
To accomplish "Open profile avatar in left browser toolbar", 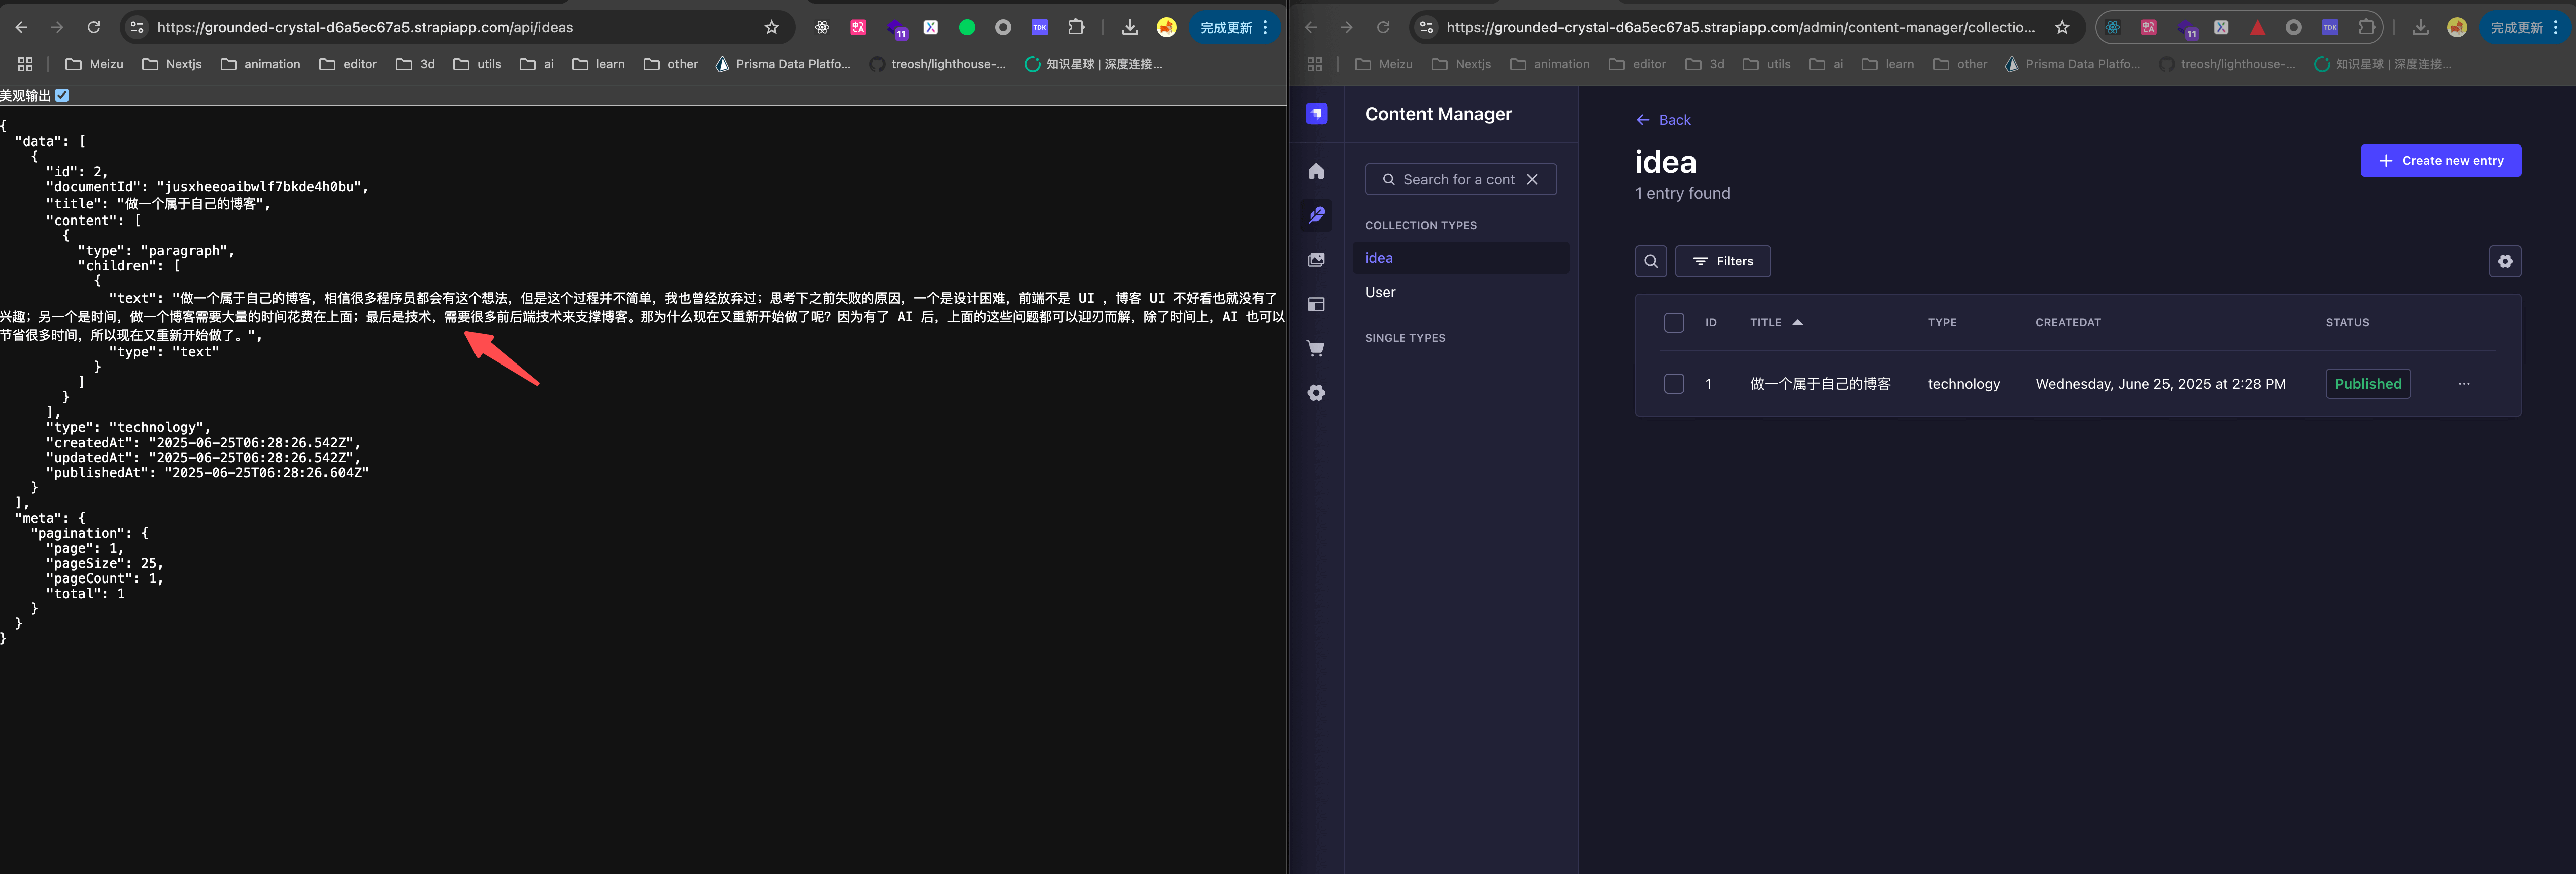I will 1166,27.
